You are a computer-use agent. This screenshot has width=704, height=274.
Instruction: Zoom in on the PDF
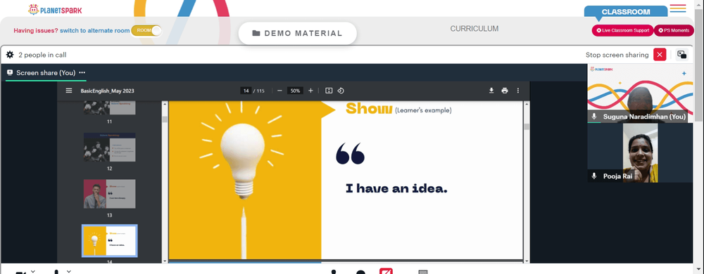tap(310, 91)
